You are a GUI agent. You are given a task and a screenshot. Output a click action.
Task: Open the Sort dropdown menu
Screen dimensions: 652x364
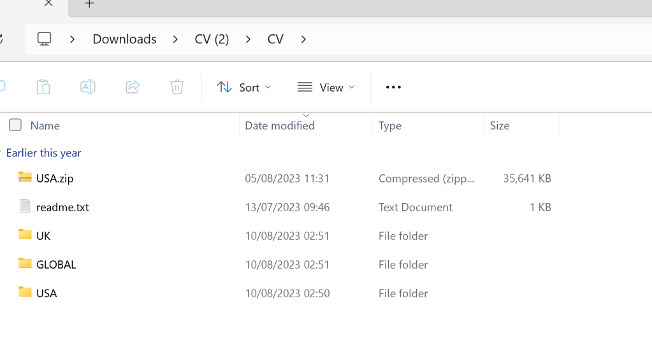pos(244,87)
